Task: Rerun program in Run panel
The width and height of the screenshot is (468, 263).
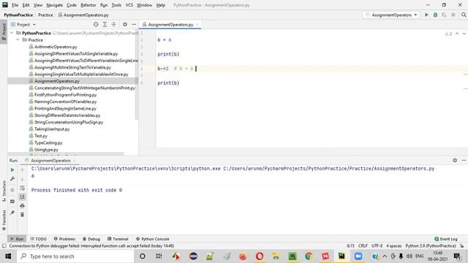Action: pyautogui.click(x=12, y=169)
